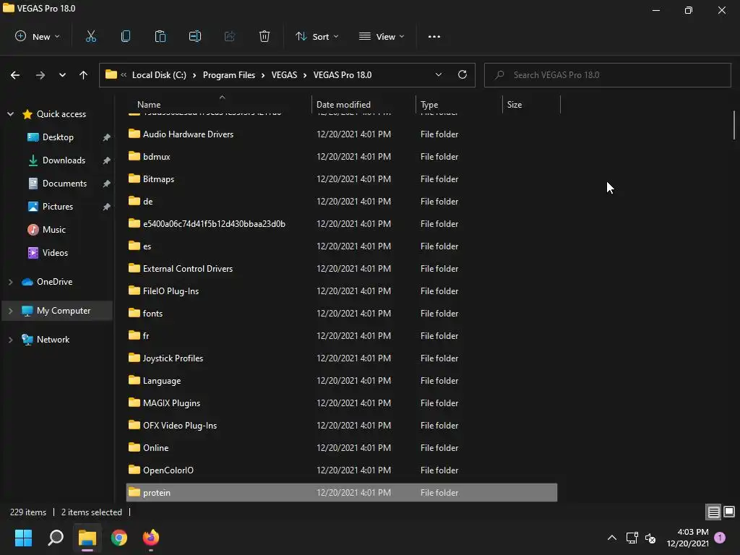The image size is (740, 555).
Task: Open the View dropdown menu
Action: tap(382, 36)
